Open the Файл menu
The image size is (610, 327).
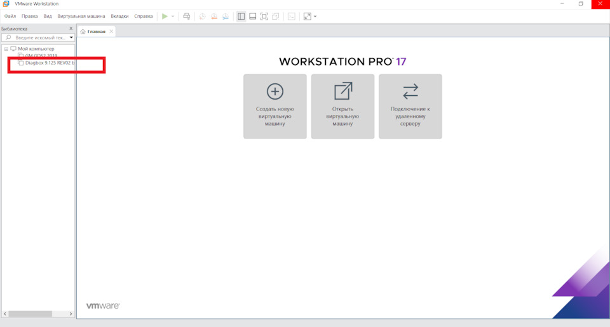pyautogui.click(x=10, y=17)
